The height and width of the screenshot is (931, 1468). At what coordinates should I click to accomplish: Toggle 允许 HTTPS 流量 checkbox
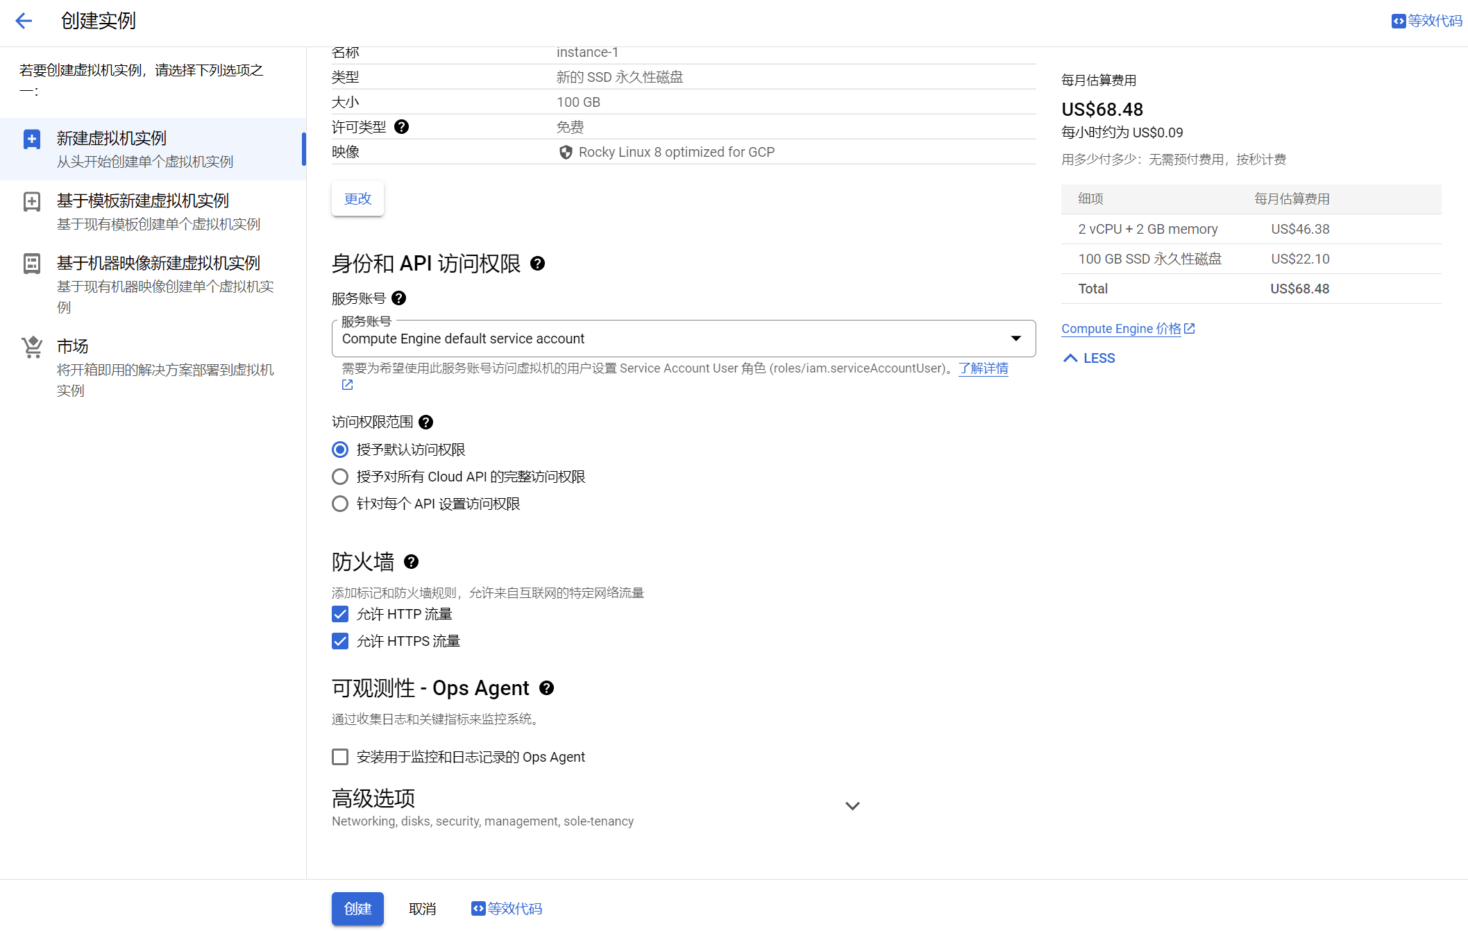point(340,641)
